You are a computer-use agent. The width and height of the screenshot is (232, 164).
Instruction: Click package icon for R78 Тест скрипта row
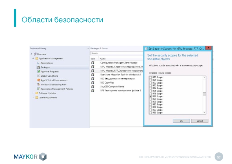pos(93,90)
